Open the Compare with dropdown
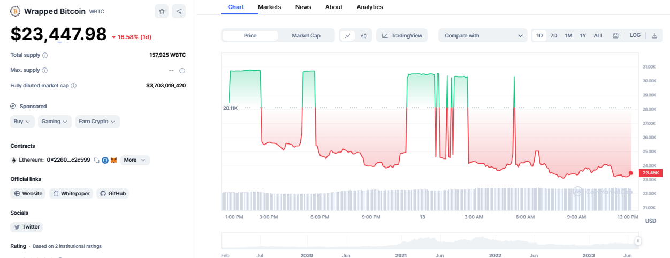Image resolution: width=670 pixels, height=258 pixels. click(x=483, y=36)
